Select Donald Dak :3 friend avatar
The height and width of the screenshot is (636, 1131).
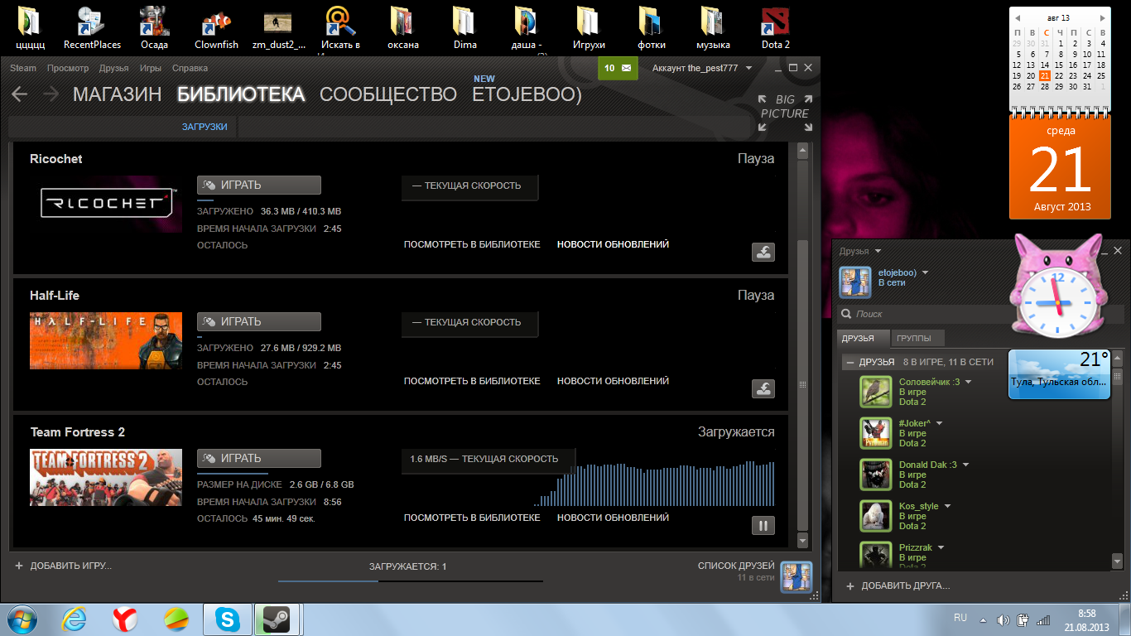pyautogui.click(x=875, y=475)
